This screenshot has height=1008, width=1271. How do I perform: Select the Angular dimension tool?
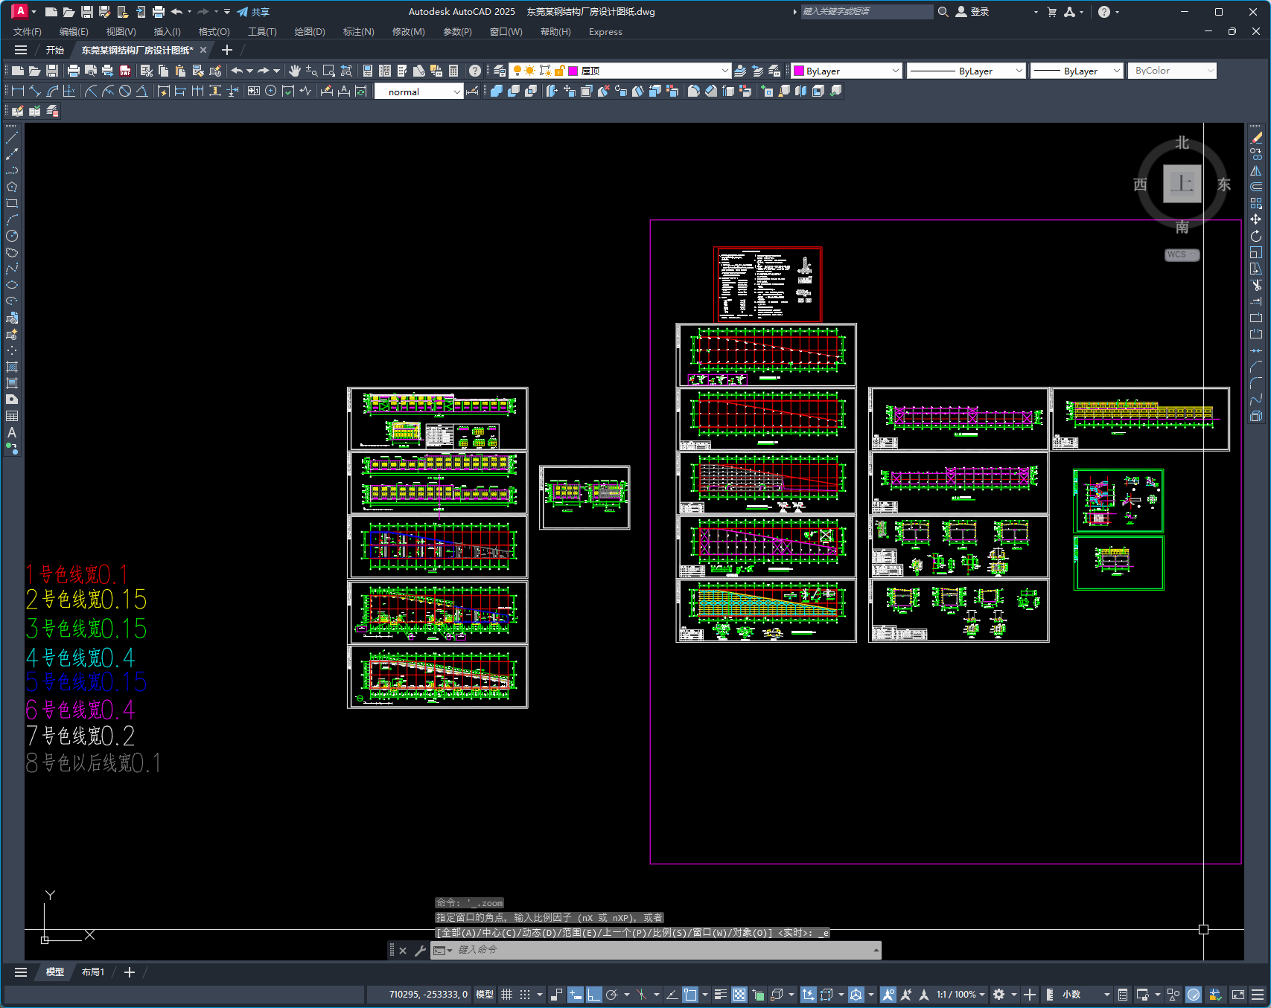[x=141, y=91]
